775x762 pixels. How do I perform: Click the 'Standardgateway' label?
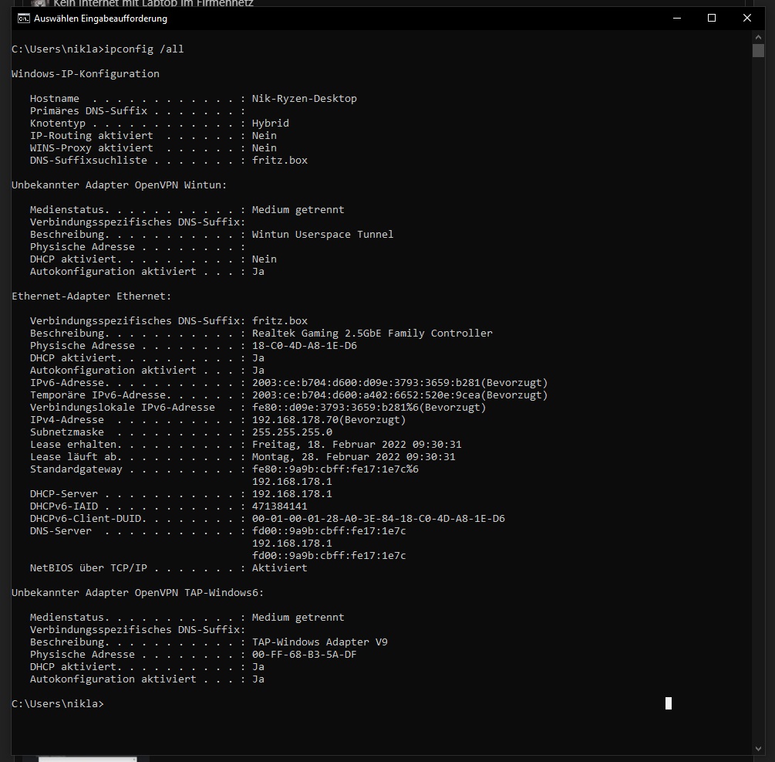point(76,469)
